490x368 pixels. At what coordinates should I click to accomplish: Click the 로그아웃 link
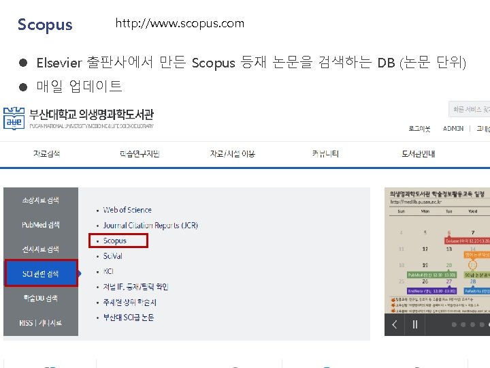[419, 129]
